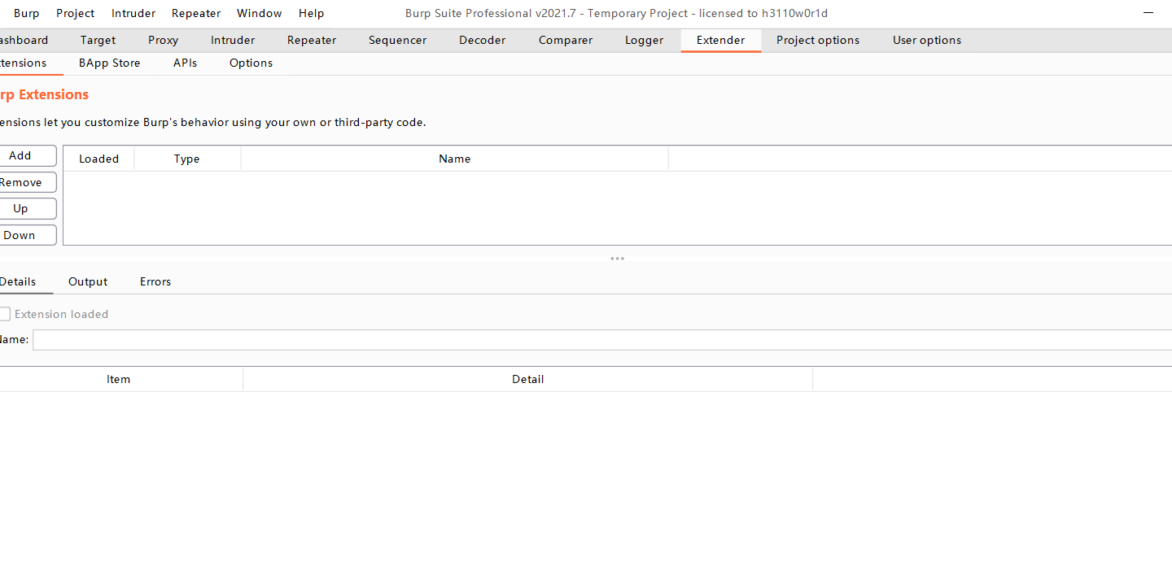Click the panel splitter dots handle
This screenshot has width=1172, height=588.
point(618,259)
